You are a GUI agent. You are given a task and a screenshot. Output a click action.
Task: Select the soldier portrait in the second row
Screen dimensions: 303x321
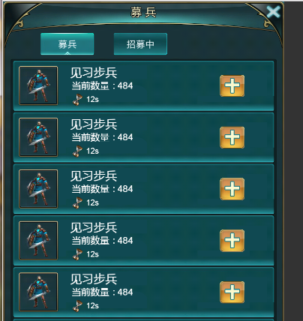[38, 137]
